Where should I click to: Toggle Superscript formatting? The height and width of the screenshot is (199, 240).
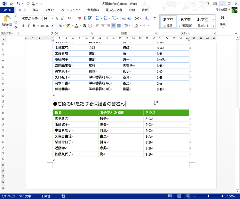pos(53,26)
